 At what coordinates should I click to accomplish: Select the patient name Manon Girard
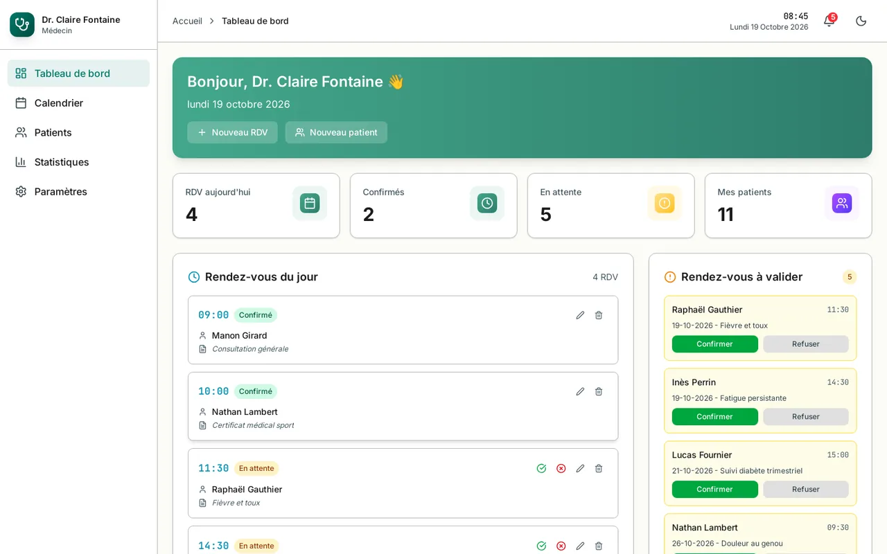(x=239, y=335)
